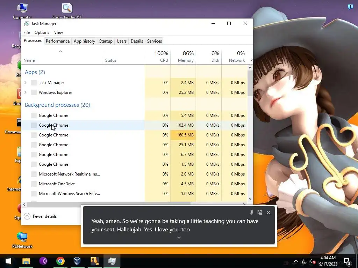Open the File menu
Image resolution: width=358 pixels, height=268 pixels.
(27, 32)
